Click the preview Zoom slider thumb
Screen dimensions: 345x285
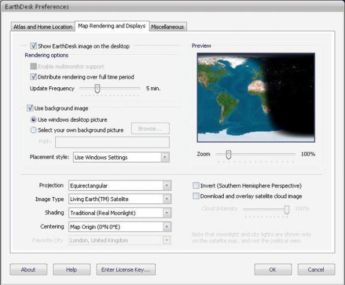tap(229, 155)
